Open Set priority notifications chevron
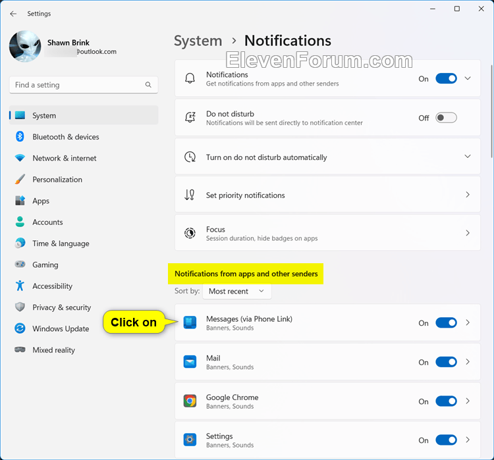 [468, 195]
